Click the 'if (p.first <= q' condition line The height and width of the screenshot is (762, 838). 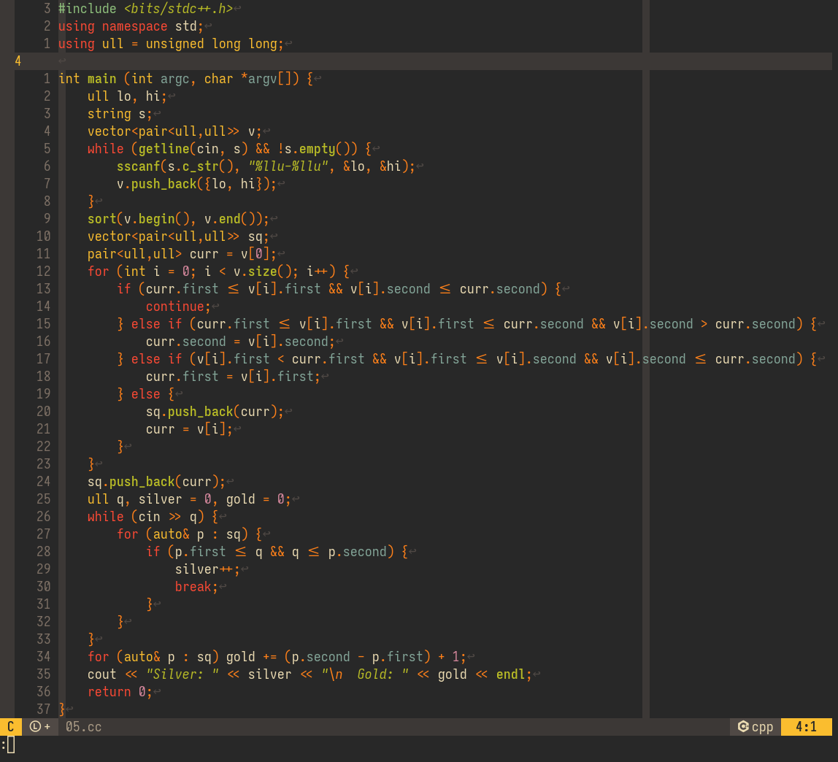277,552
